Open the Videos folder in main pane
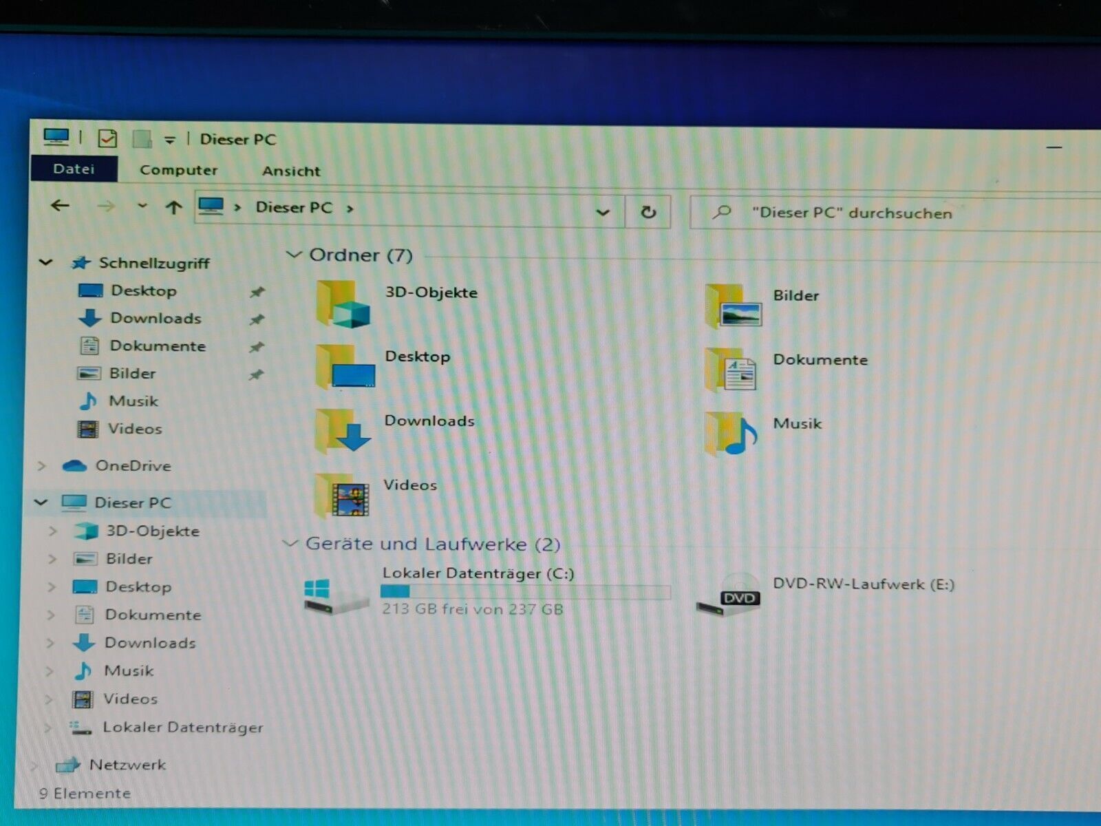1101x826 pixels. (x=343, y=496)
